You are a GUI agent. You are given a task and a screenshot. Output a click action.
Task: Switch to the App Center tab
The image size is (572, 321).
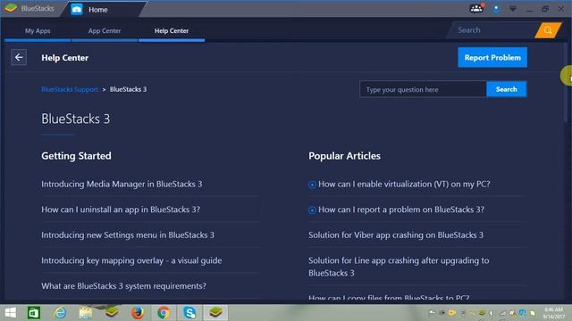[x=105, y=31]
